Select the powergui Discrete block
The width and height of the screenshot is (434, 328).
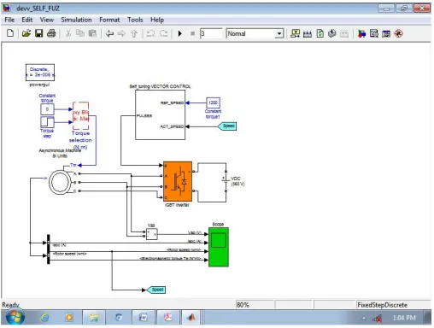[x=40, y=73]
